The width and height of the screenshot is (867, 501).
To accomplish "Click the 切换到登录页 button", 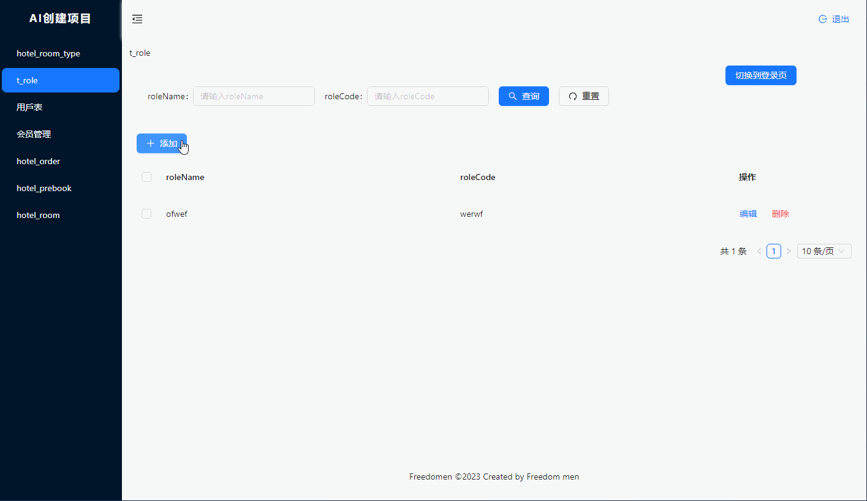I will 761,75.
